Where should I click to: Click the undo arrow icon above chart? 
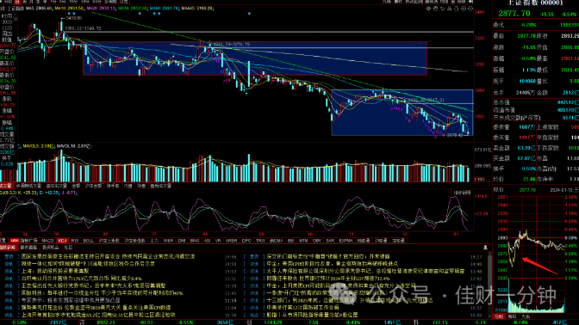(x=442, y=9)
